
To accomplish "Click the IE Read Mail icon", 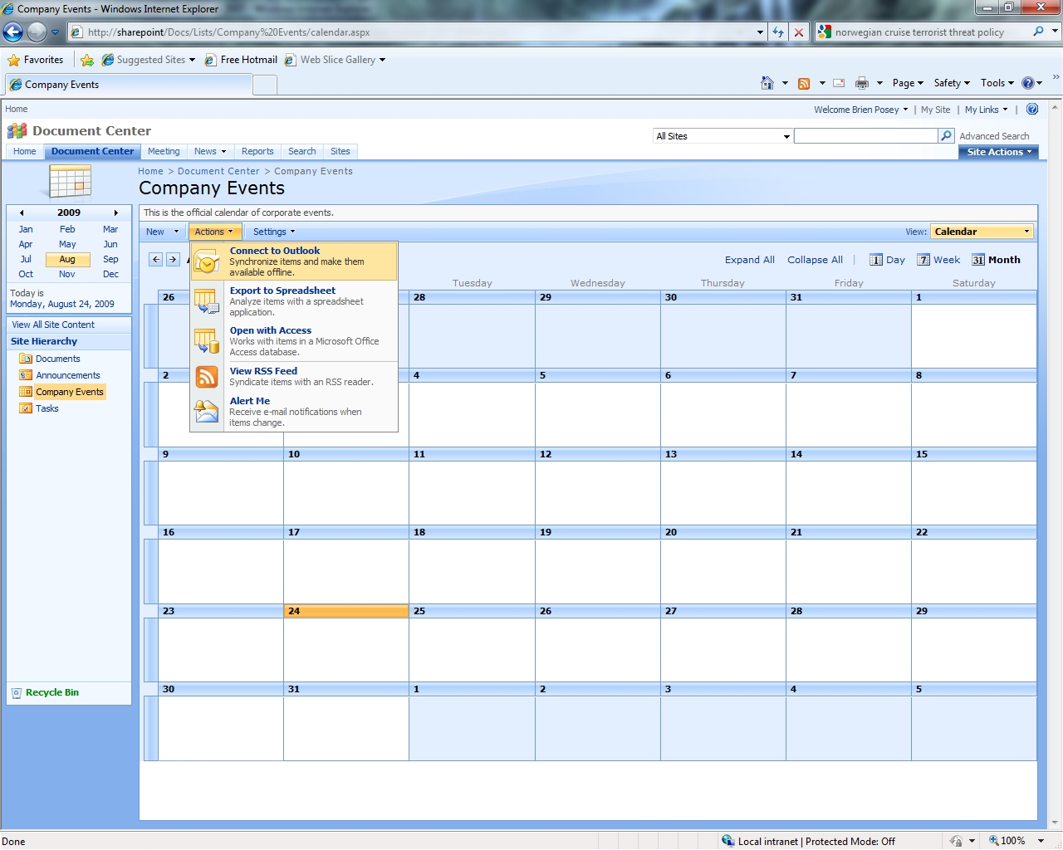I will (x=839, y=83).
